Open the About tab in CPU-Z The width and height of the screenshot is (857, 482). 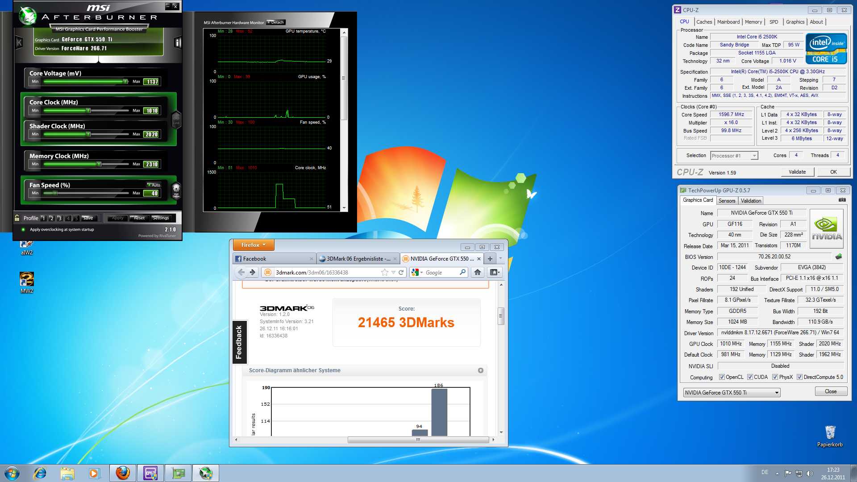coord(816,22)
